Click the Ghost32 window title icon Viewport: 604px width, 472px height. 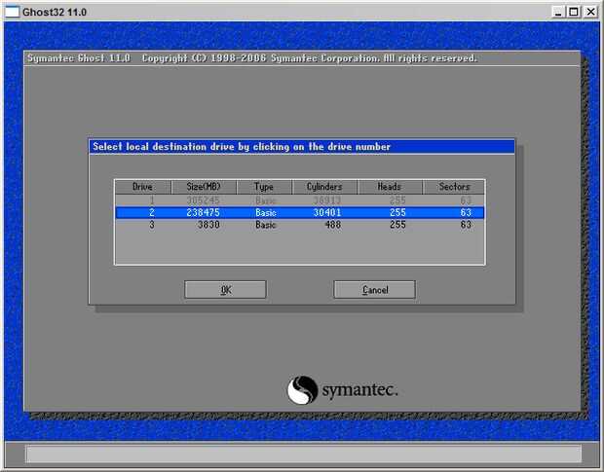[x=12, y=12]
